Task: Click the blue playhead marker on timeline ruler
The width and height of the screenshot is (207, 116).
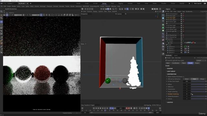Action: [x=105, y=111]
